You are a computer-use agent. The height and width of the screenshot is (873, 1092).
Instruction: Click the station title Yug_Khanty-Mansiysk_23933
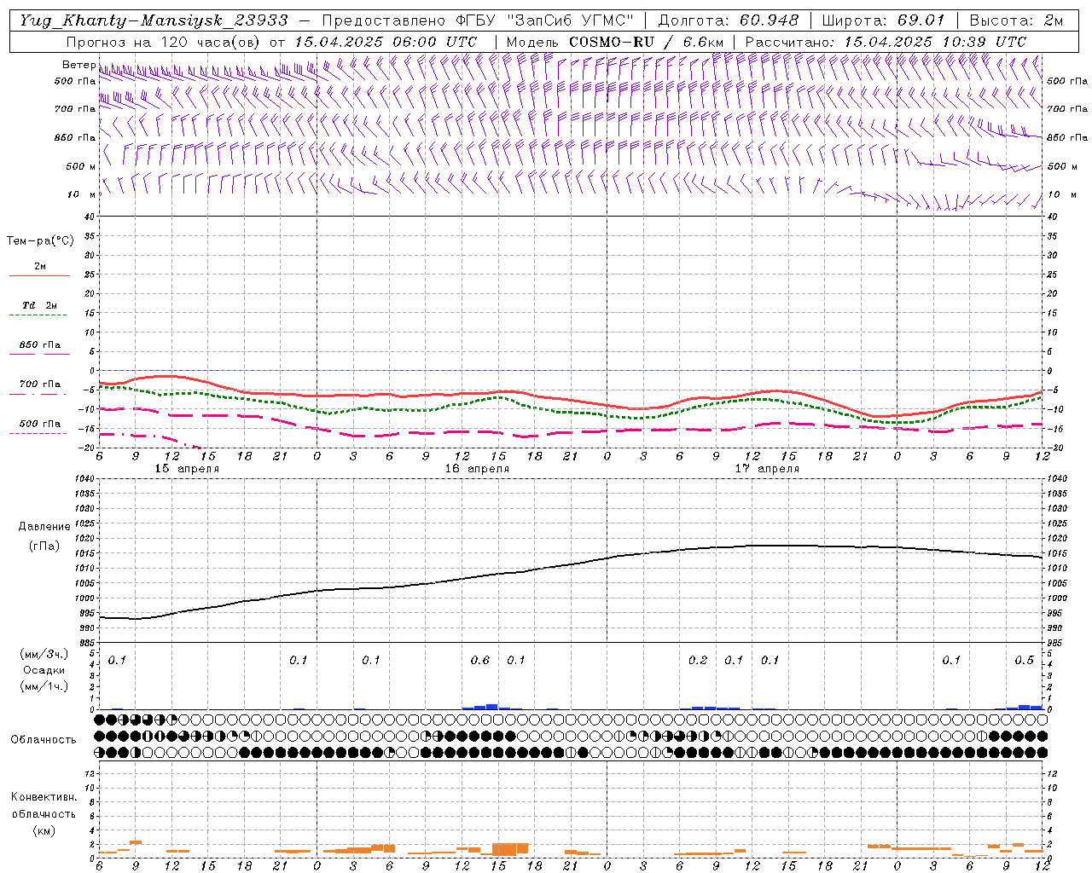click(154, 20)
